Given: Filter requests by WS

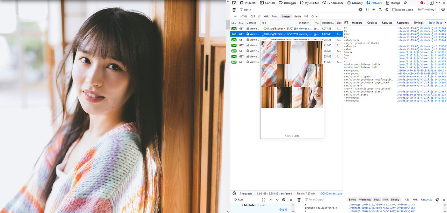Looking at the screenshot, I should coord(306,16).
